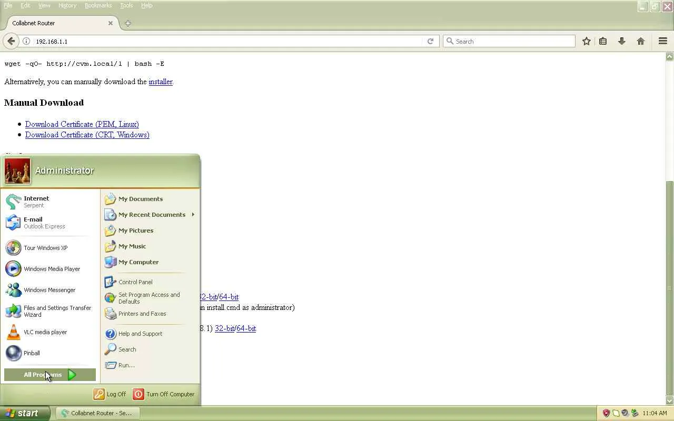
Task: Open the Help menu in menu bar
Action: 146,5
